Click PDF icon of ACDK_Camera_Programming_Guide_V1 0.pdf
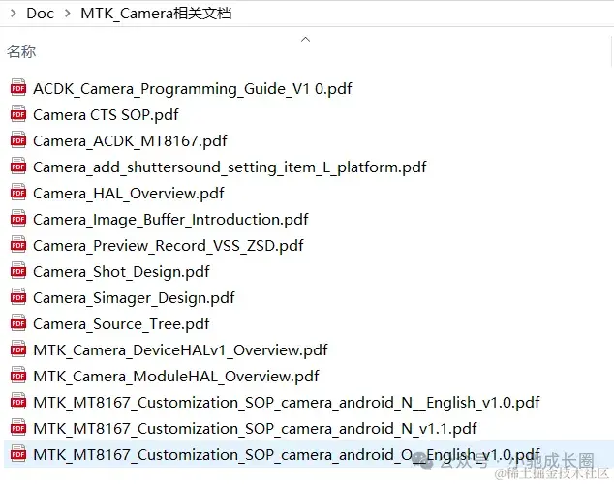The height and width of the screenshot is (485, 614). pos(18,88)
